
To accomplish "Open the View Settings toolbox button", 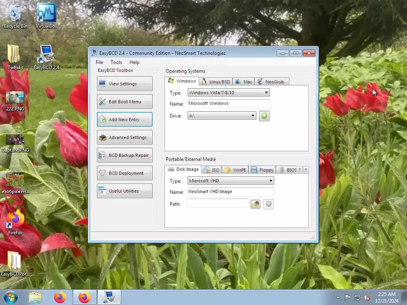I will (x=124, y=84).
